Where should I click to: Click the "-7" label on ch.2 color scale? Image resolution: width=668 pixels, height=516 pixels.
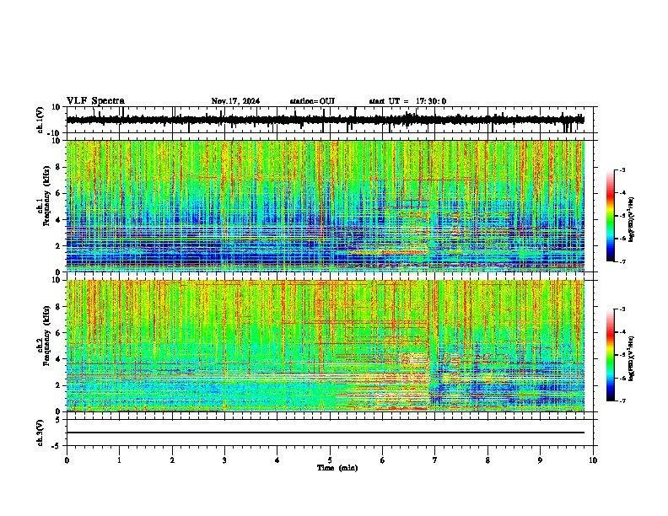(x=622, y=400)
